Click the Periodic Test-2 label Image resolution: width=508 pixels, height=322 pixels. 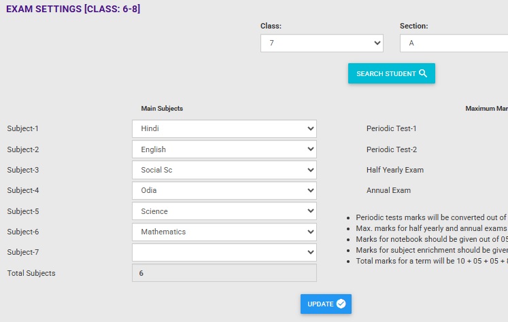click(x=391, y=149)
